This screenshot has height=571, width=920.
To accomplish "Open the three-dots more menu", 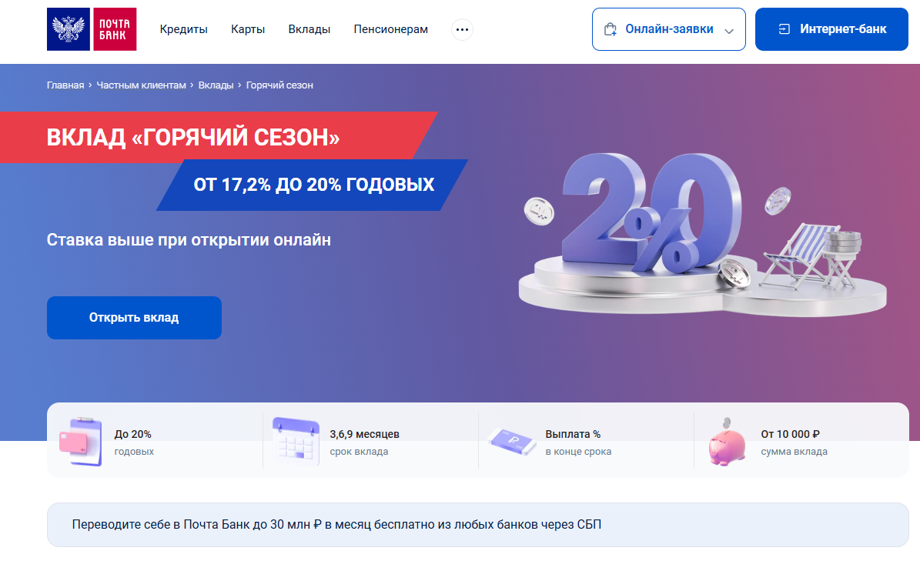I will tap(463, 29).
